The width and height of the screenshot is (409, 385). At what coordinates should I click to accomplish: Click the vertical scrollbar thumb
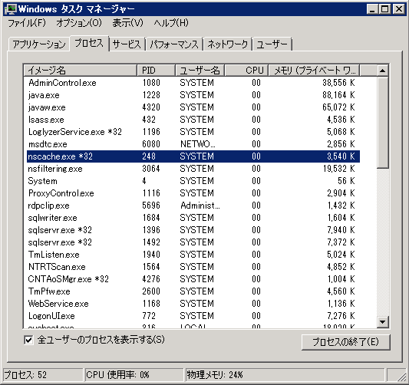pyautogui.click(x=382, y=123)
